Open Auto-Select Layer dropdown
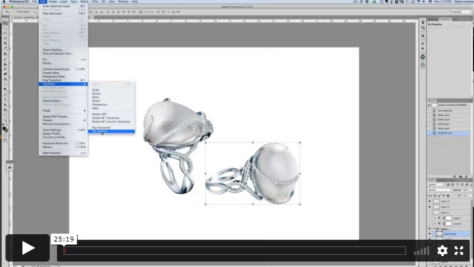 point(35,12)
